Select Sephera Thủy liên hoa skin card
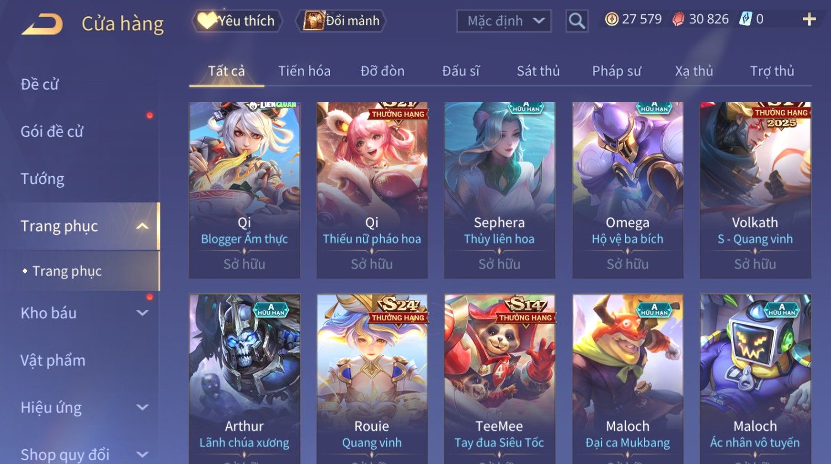 [x=499, y=190]
